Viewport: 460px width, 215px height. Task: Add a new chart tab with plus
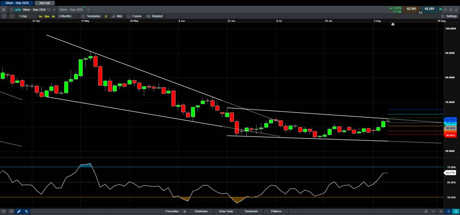(89, 9)
